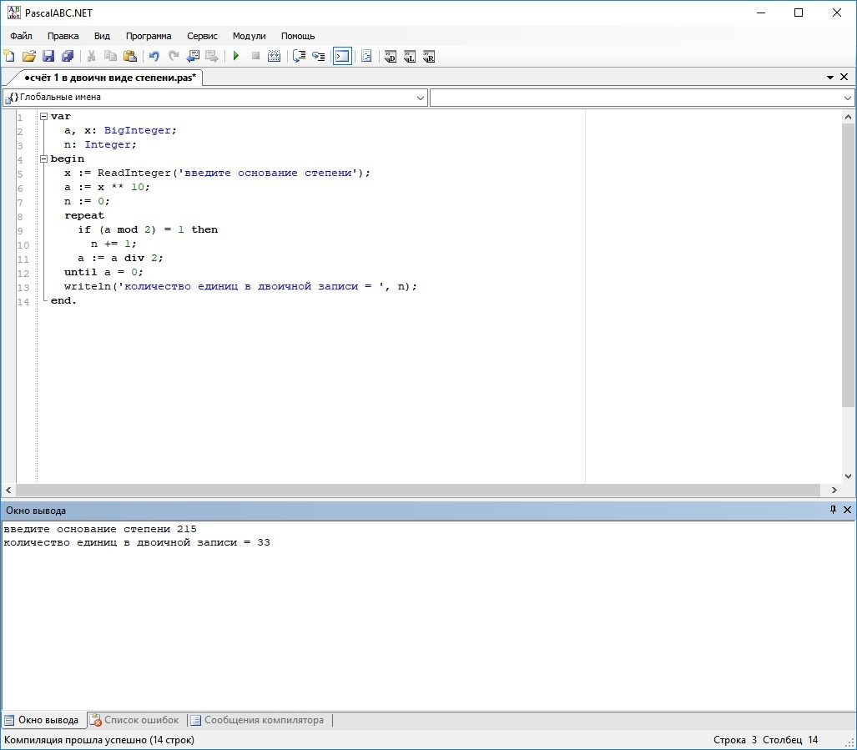Close the Окно вывода panel

coord(848,510)
